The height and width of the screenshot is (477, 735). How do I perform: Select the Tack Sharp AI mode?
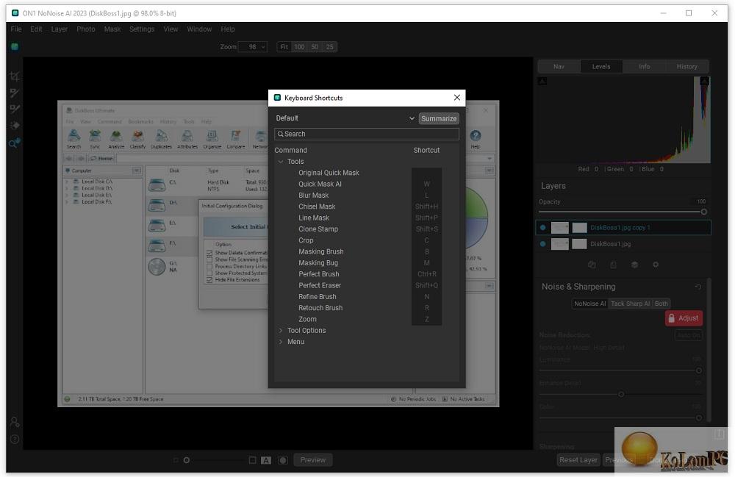pos(630,304)
